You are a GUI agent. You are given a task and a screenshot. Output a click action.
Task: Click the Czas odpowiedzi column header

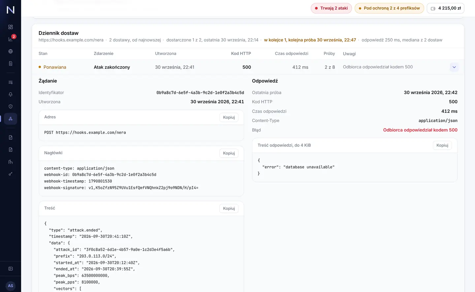(292, 54)
